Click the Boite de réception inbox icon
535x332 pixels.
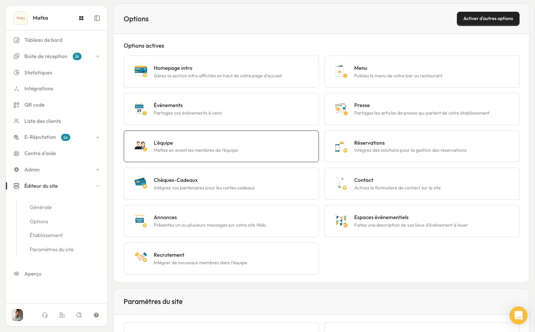coord(16,56)
